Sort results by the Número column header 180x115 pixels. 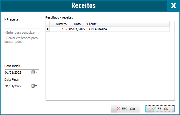(59, 24)
